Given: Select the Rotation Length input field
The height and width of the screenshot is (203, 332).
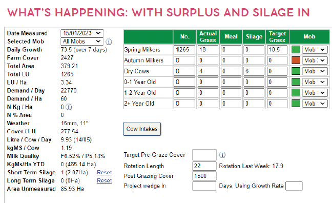Looking at the screenshot, I should (x=204, y=166).
